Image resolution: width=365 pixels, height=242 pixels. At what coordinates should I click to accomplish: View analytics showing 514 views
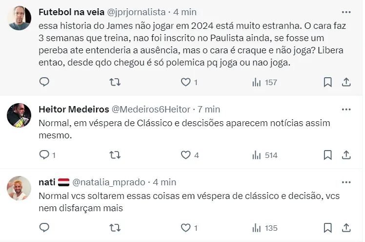tap(264, 155)
